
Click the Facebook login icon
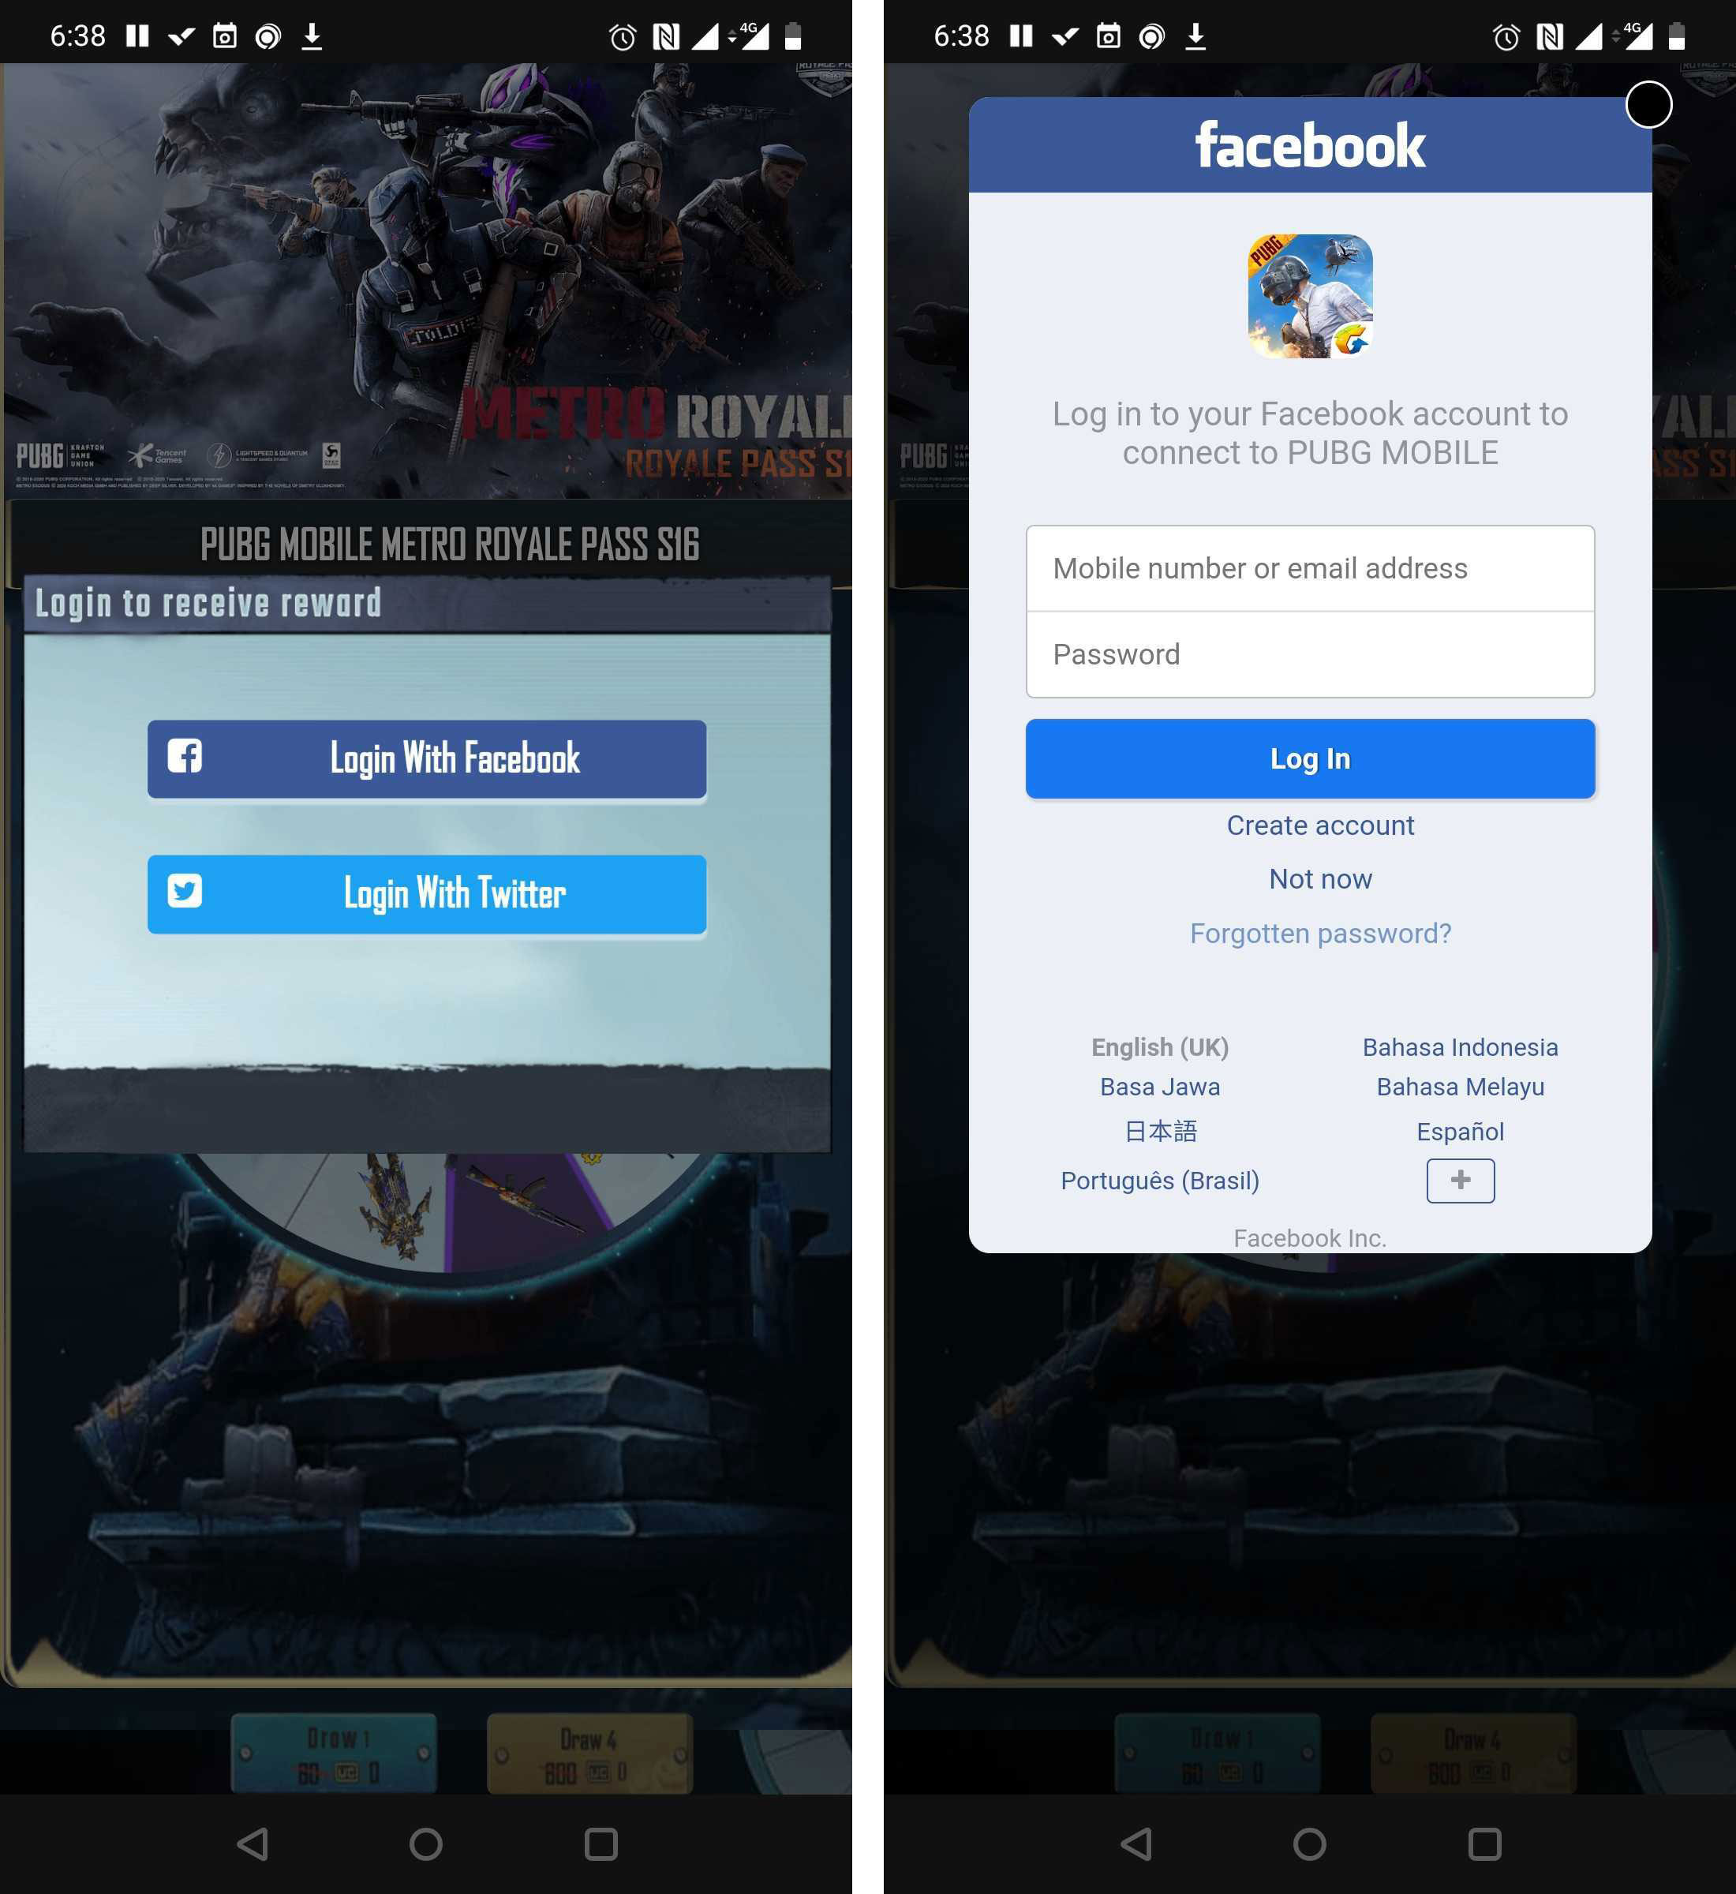(x=186, y=761)
